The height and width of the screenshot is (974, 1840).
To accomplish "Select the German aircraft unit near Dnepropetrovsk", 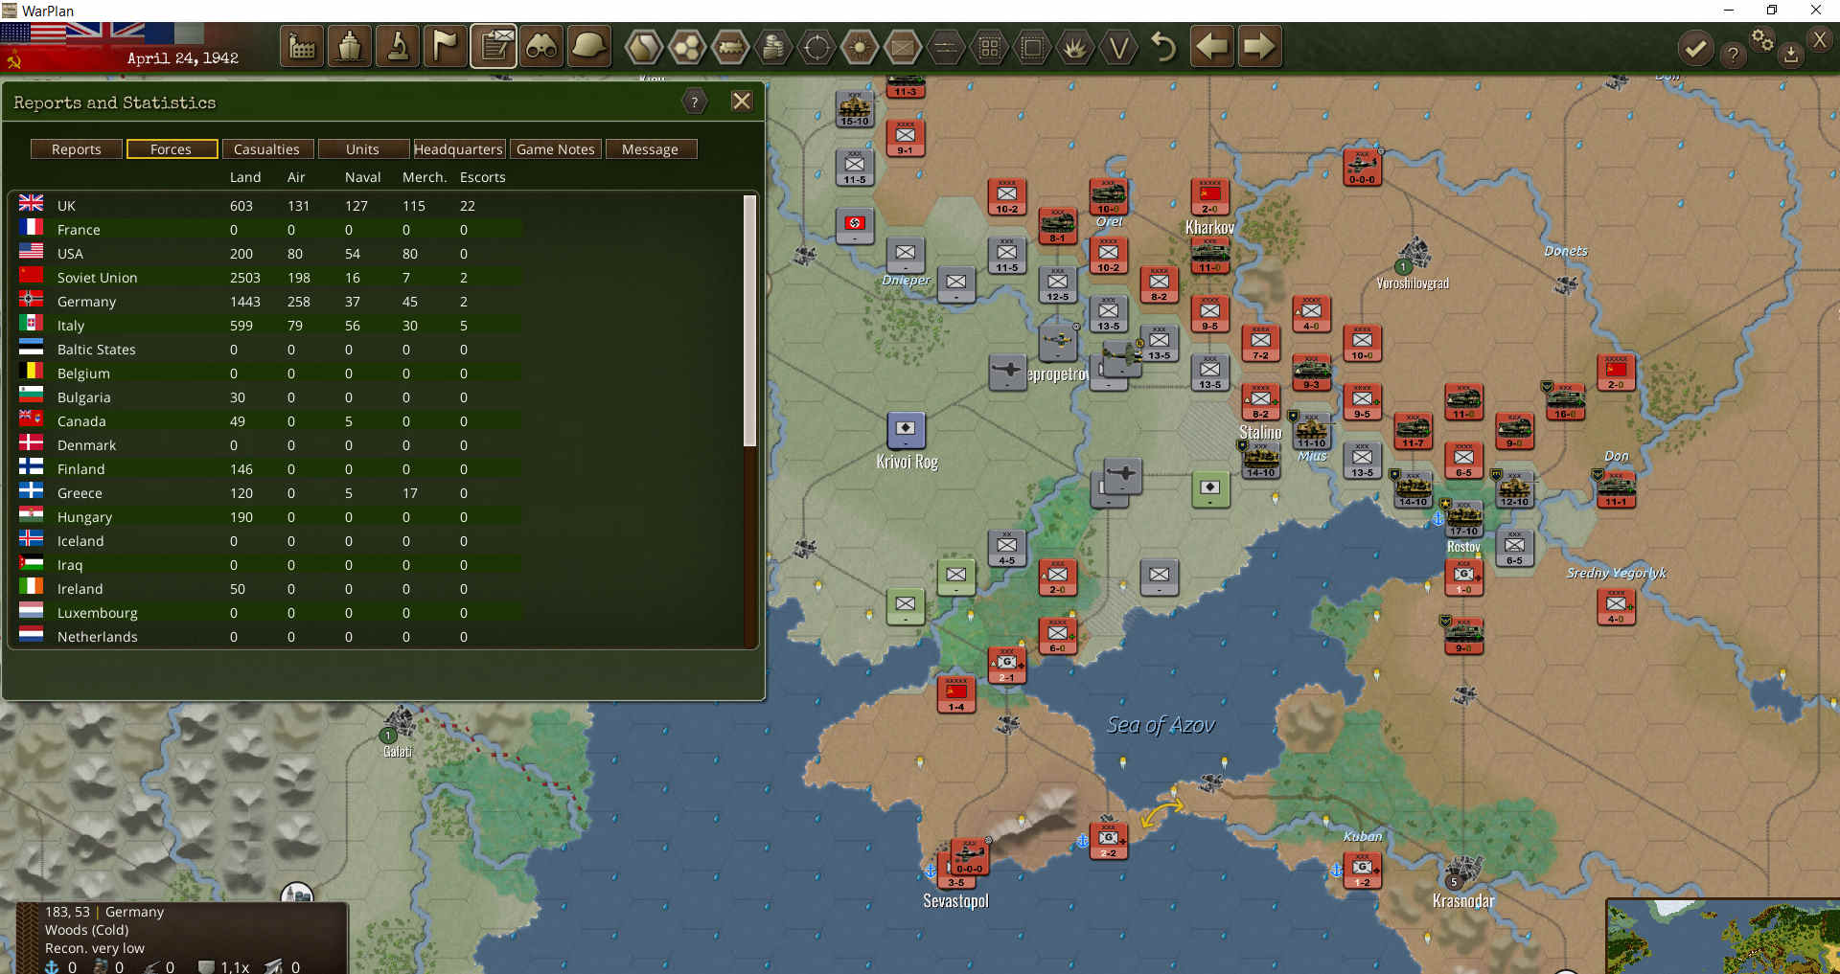I will point(1058,342).
